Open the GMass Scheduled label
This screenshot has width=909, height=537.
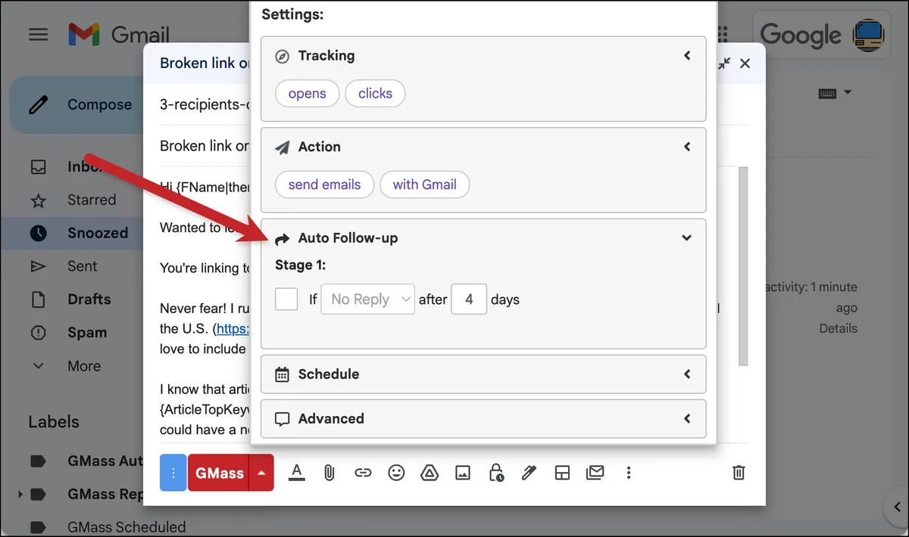pyautogui.click(x=126, y=527)
